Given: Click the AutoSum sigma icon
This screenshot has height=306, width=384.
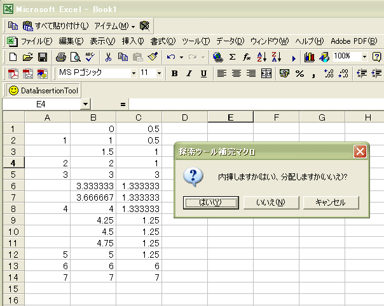Looking at the screenshot, I should point(232,57).
